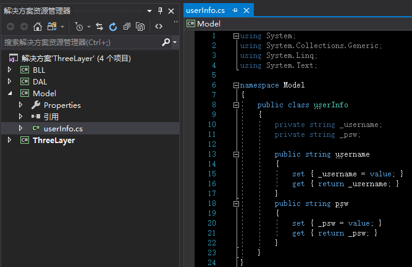The height and width of the screenshot is (267, 412).
Task: Sync with active document icon
Action: 99,27
